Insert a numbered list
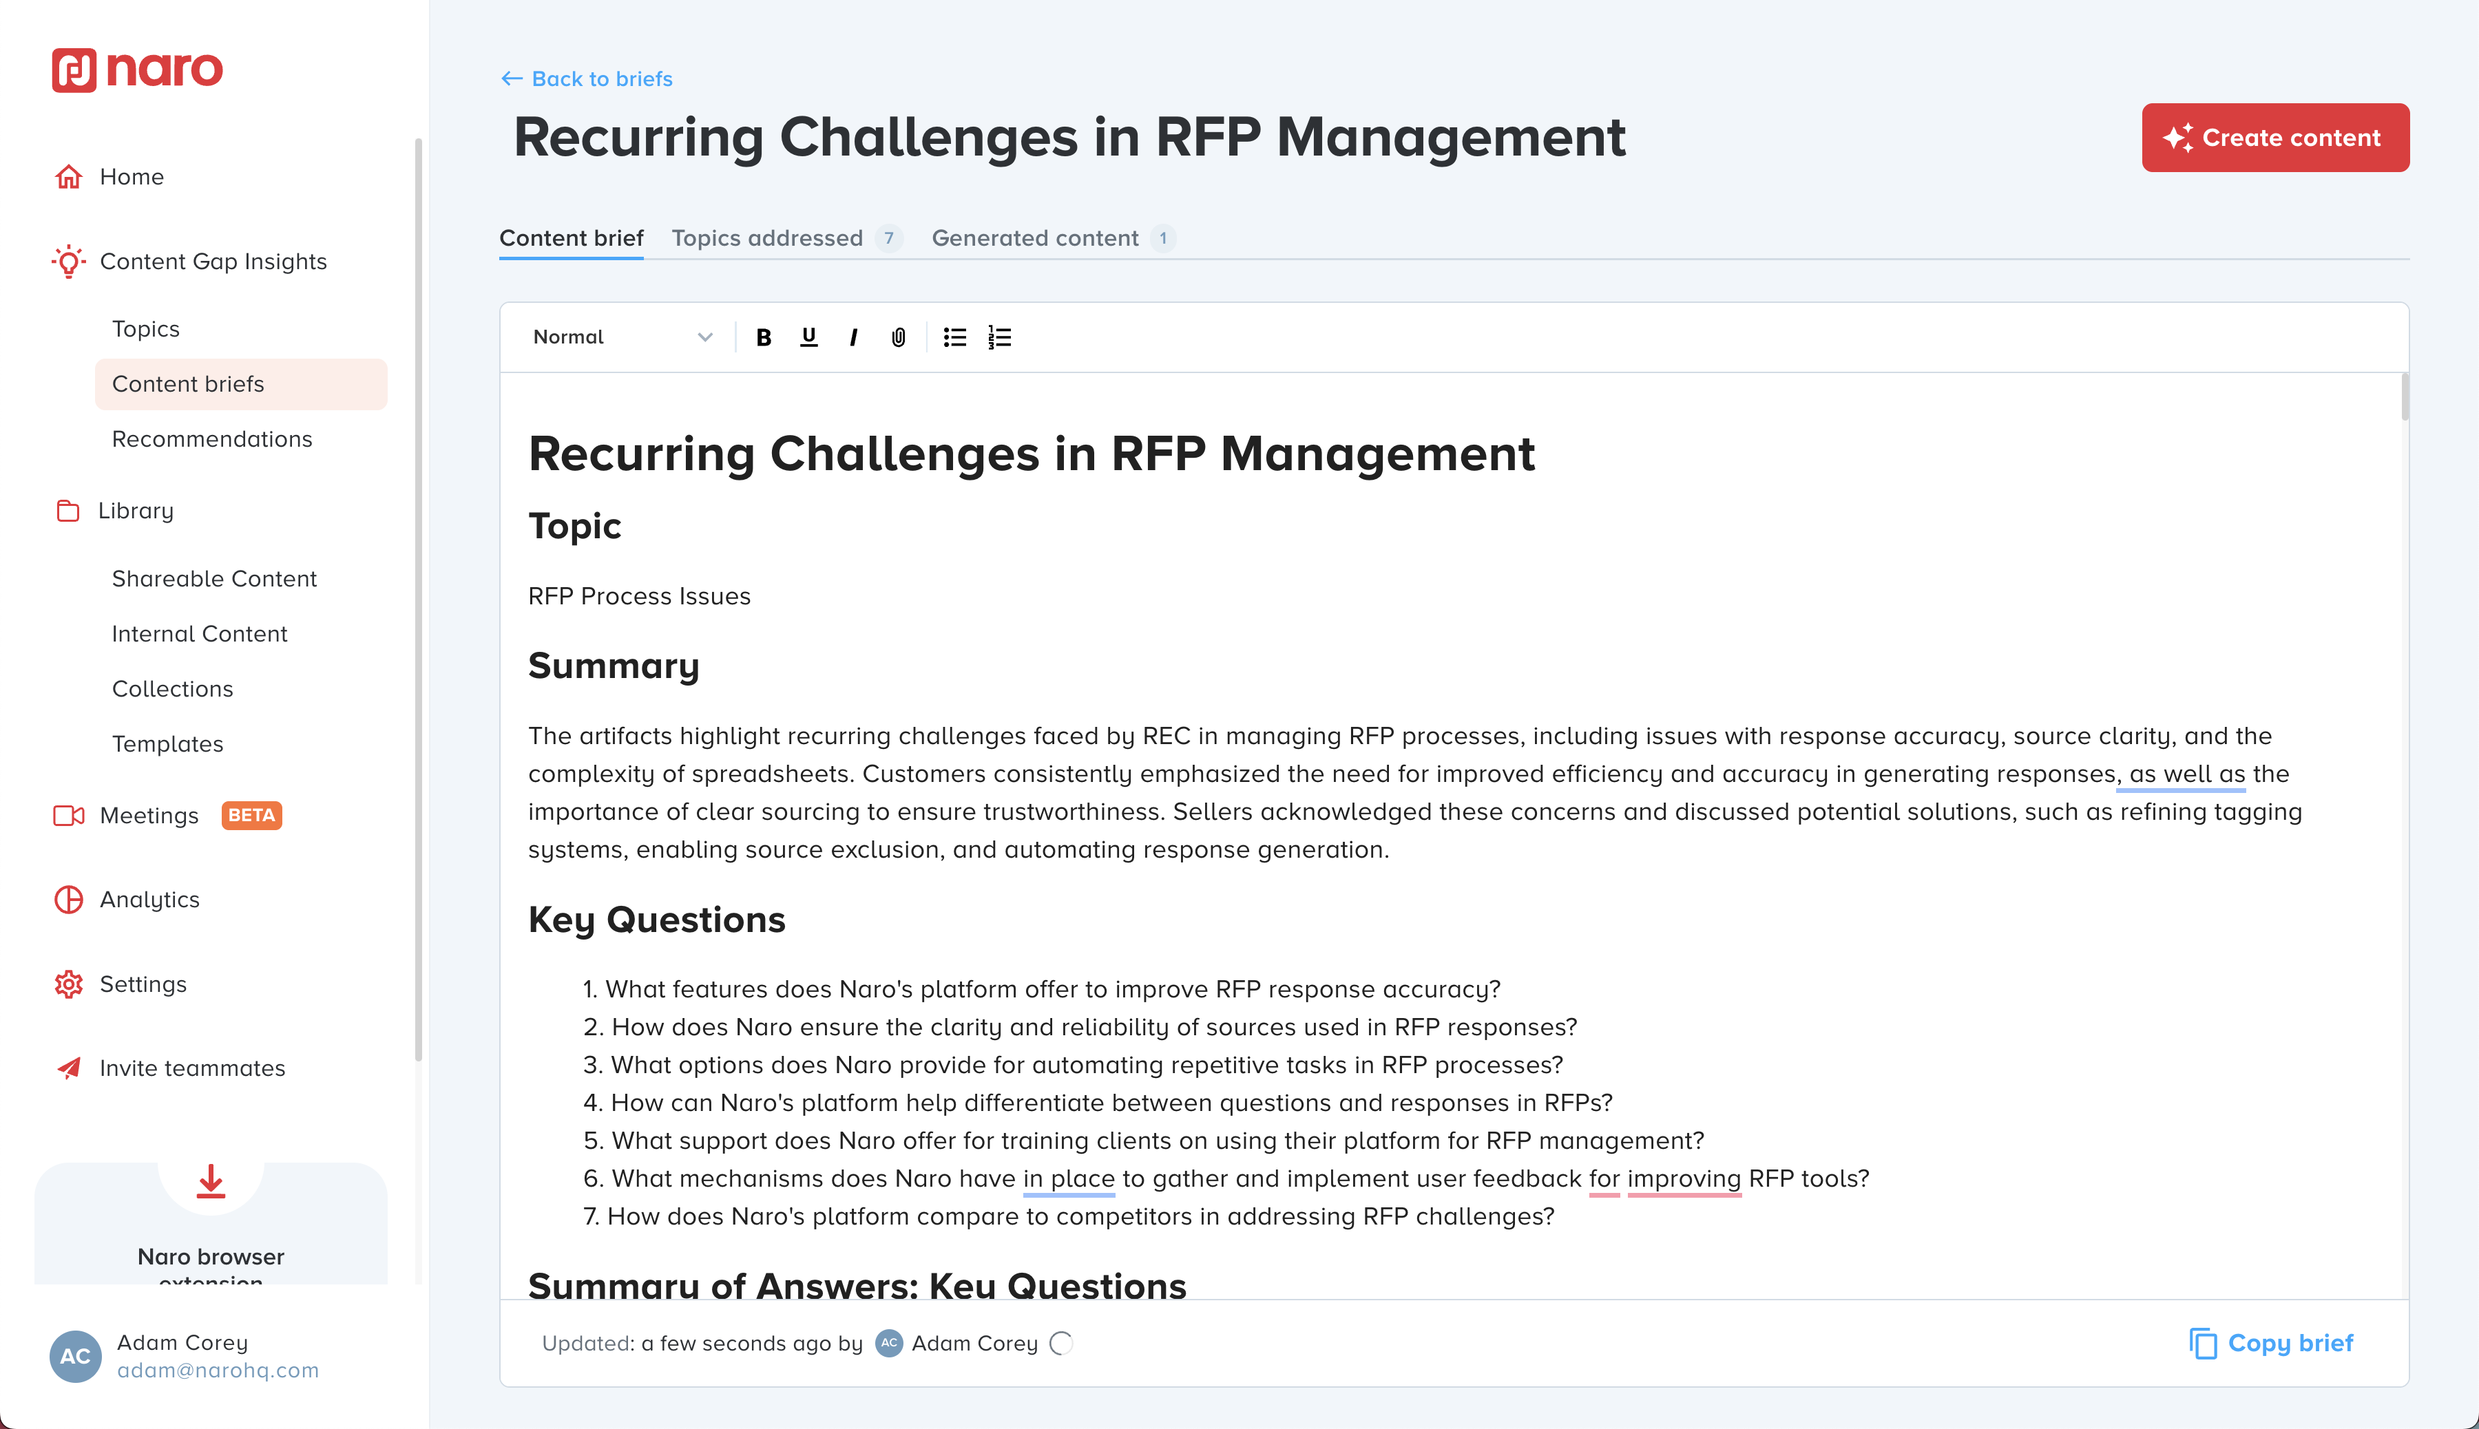This screenshot has height=1429, width=2479. (x=999, y=337)
